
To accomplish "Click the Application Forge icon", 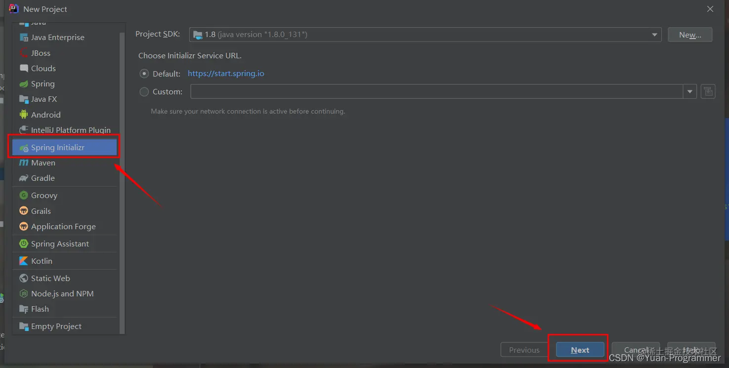I will coord(24,226).
